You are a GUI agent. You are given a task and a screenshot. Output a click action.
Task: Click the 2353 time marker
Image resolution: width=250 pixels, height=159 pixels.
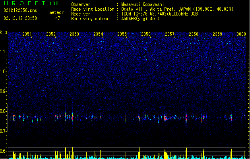point(74,34)
